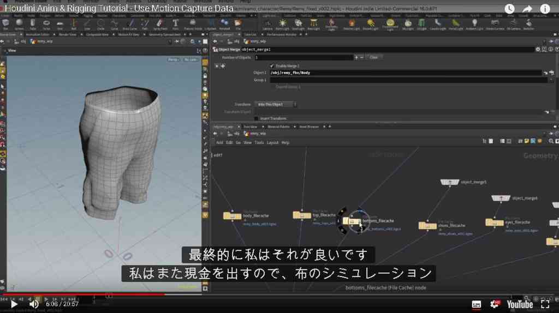Select the Curve shelf tool
This screenshot has height=313, width=559.
click(x=114, y=24)
